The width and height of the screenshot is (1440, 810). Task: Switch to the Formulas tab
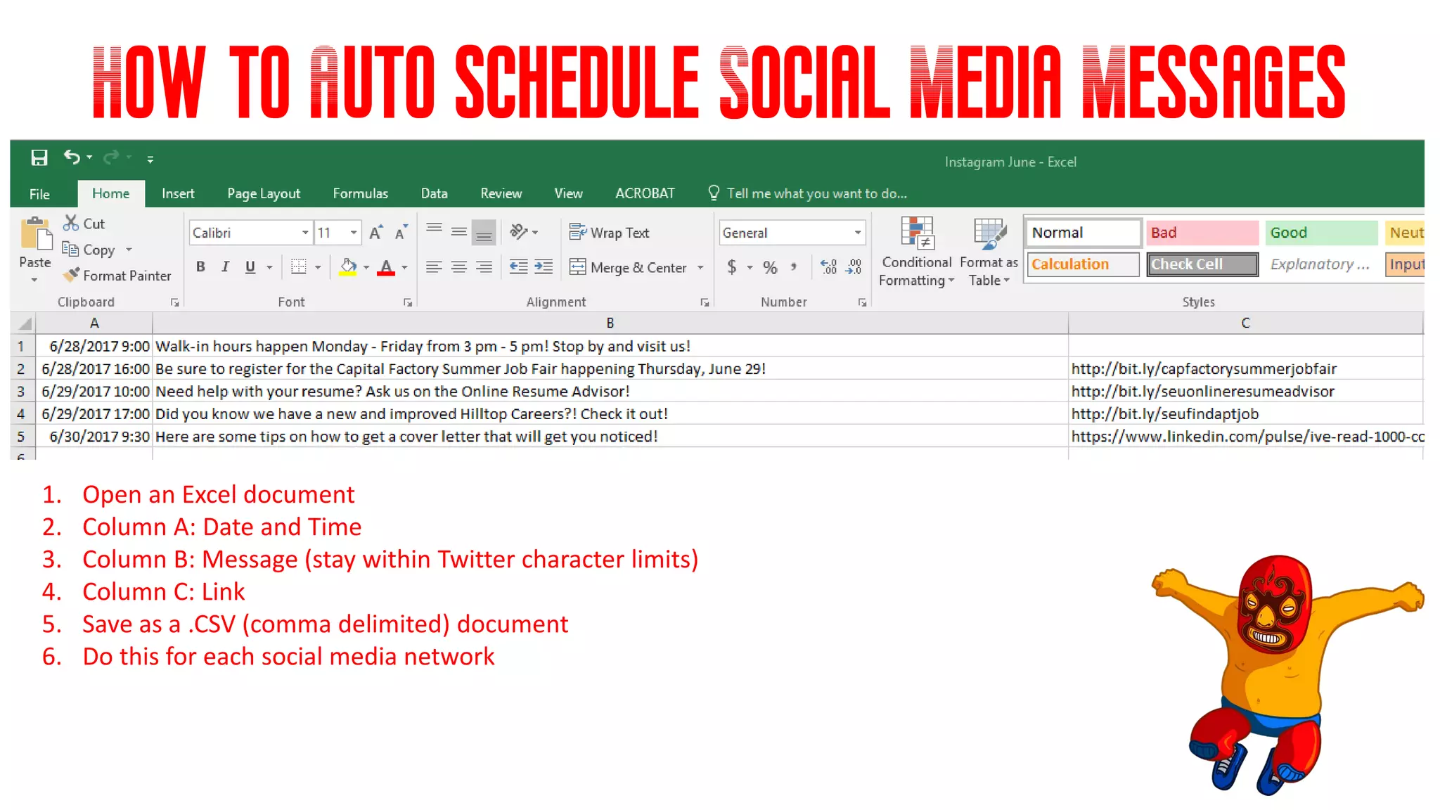pos(360,193)
